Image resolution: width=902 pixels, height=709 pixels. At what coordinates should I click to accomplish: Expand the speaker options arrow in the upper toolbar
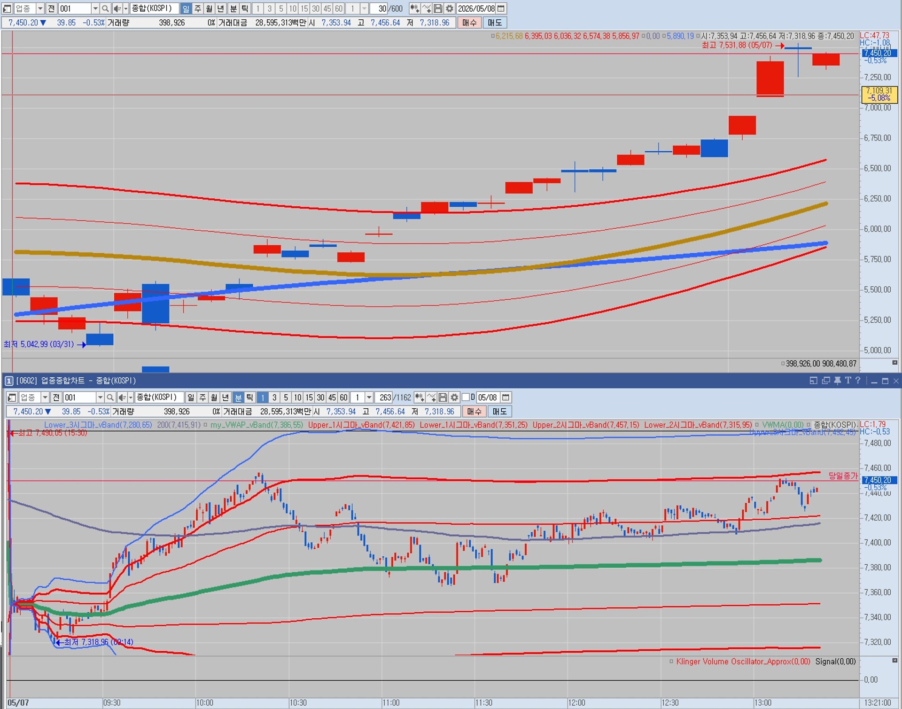pyautogui.click(x=125, y=8)
